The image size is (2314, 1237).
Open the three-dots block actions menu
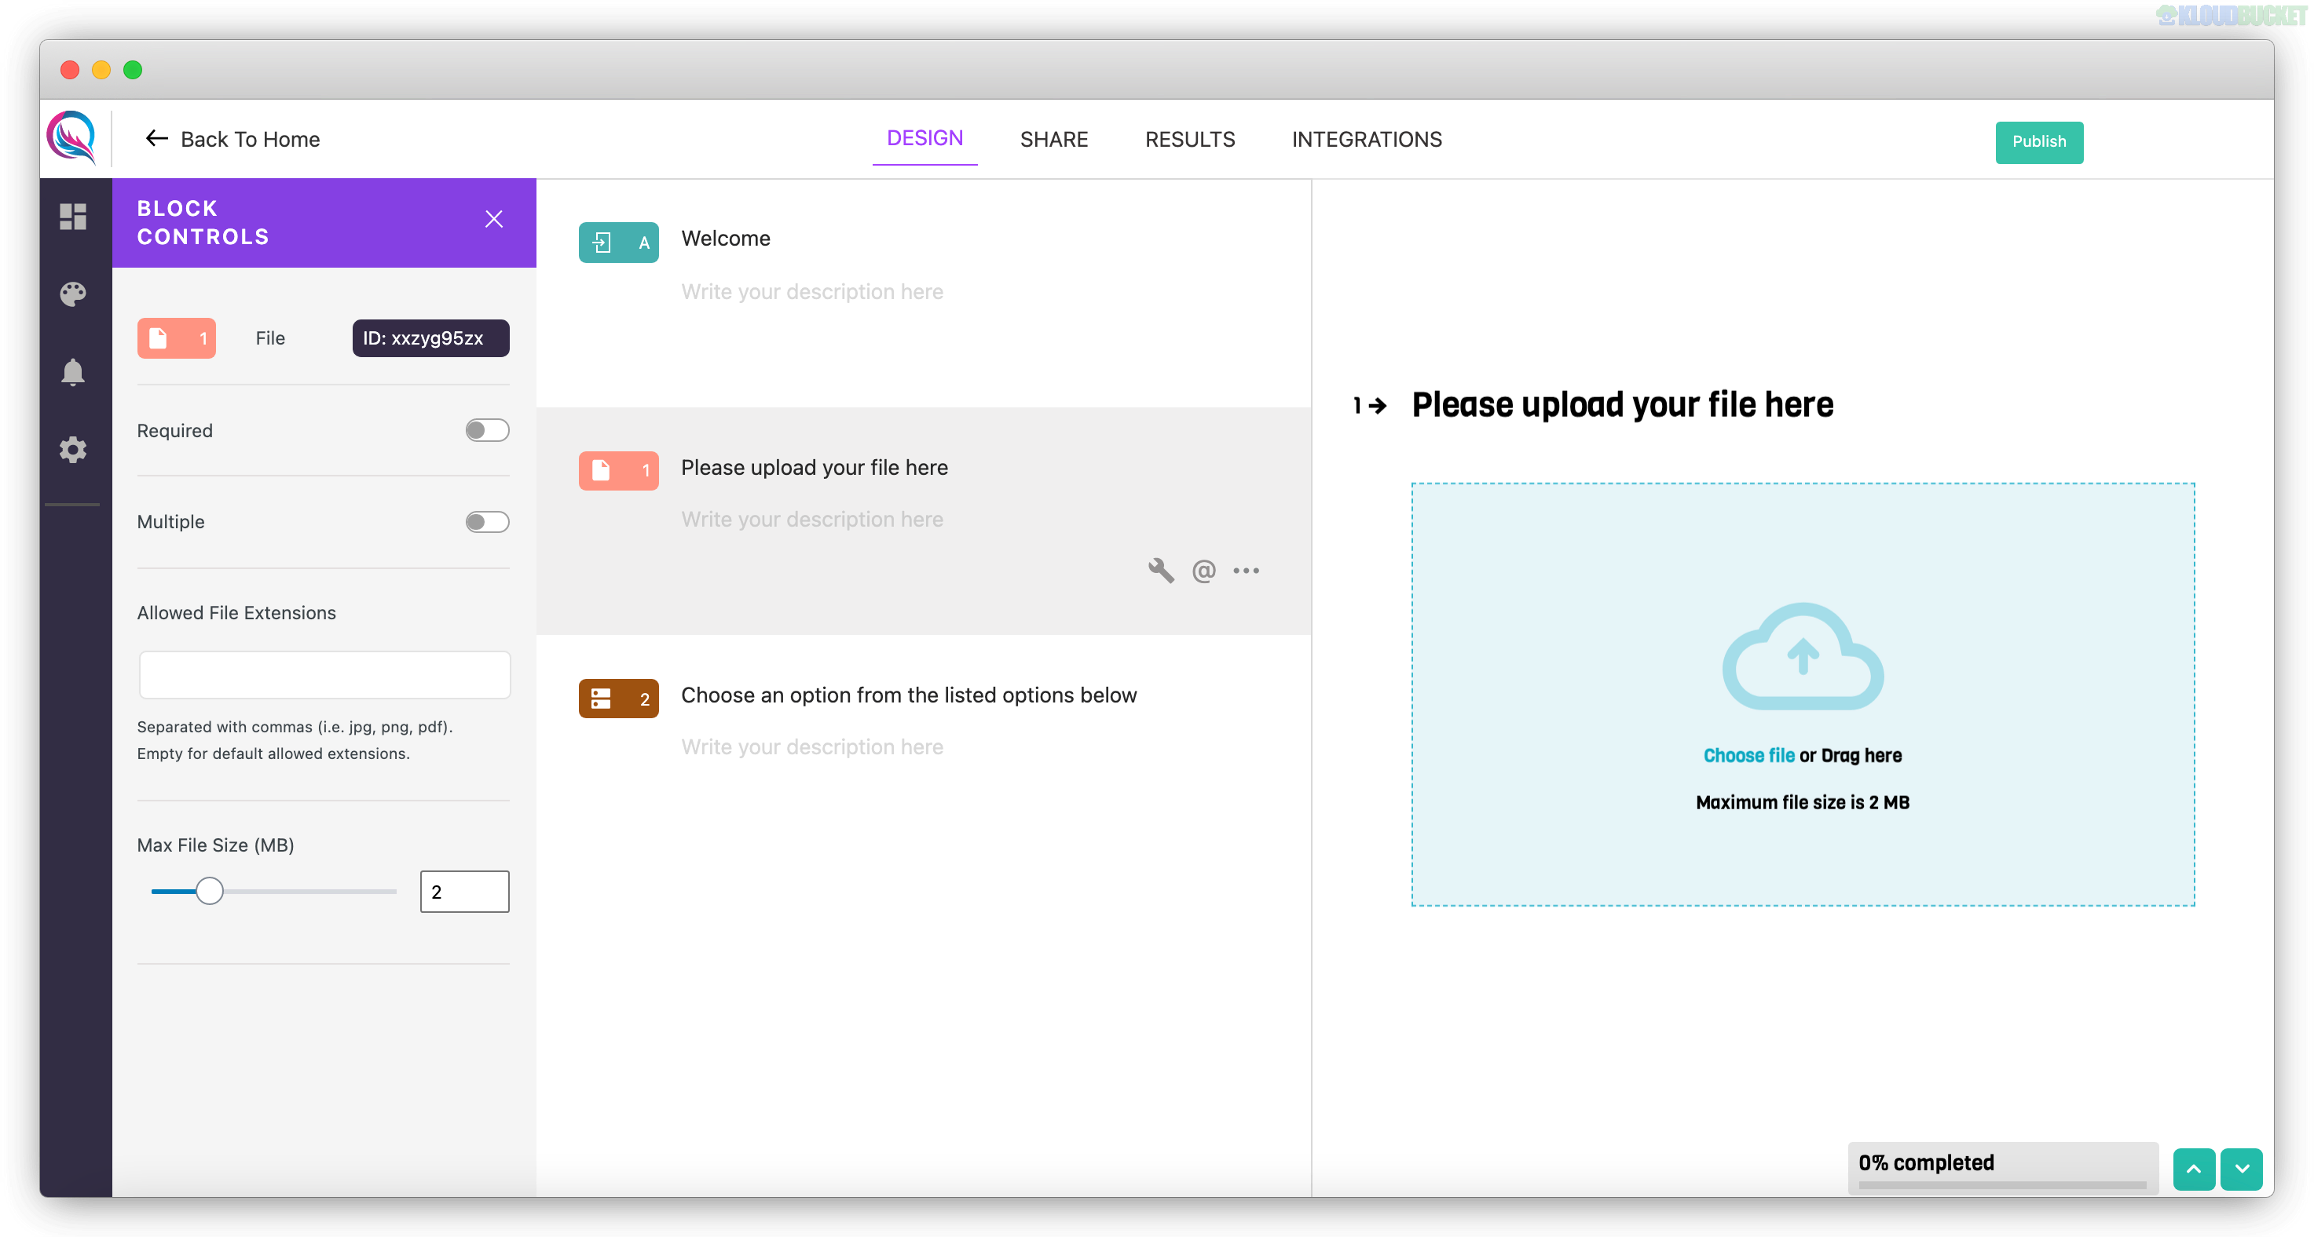coord(1246,570)
